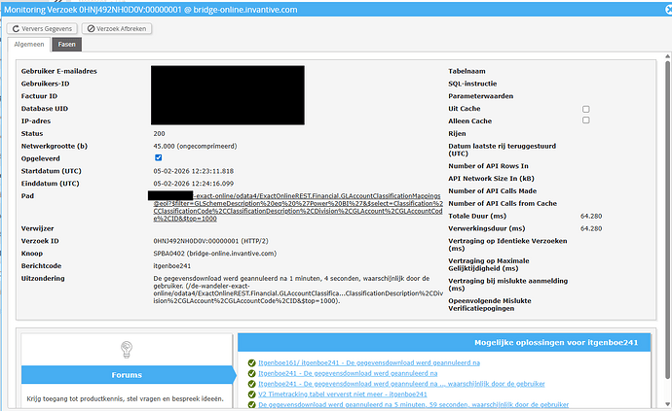Click the exception message text under Uitzondering

point(292,289)
